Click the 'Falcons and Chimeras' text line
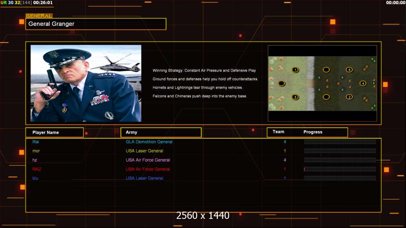 coord(200,96)
